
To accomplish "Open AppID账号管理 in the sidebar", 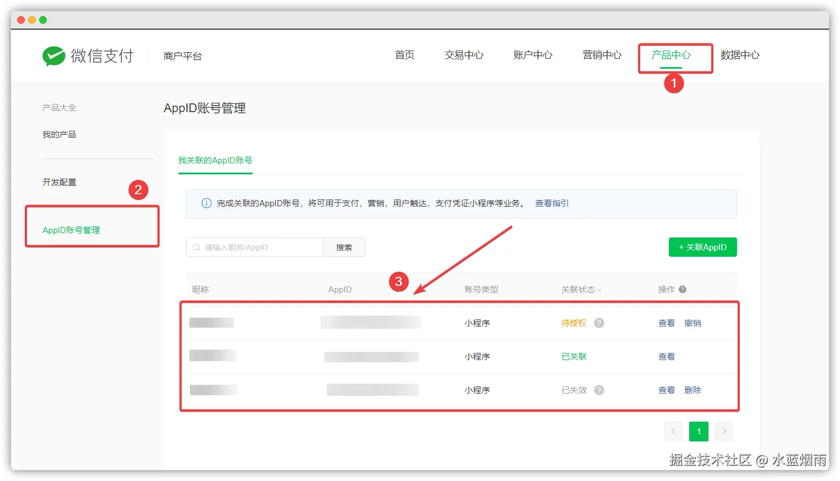I will coord(72,230).
